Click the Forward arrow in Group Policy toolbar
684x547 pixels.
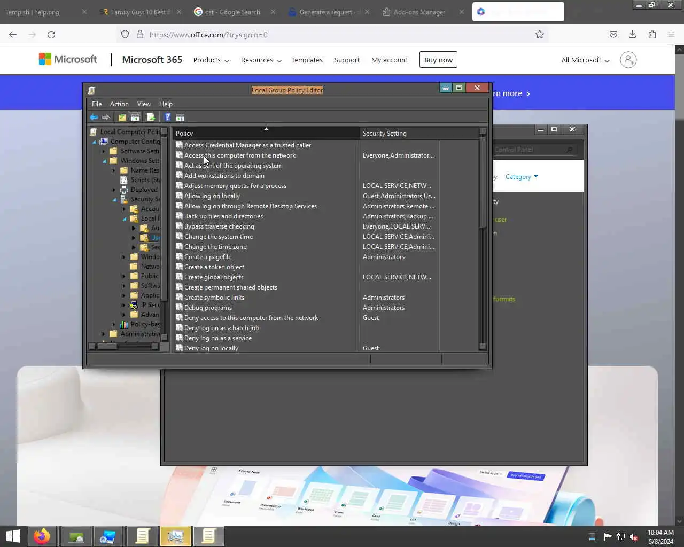click(106, 117)
